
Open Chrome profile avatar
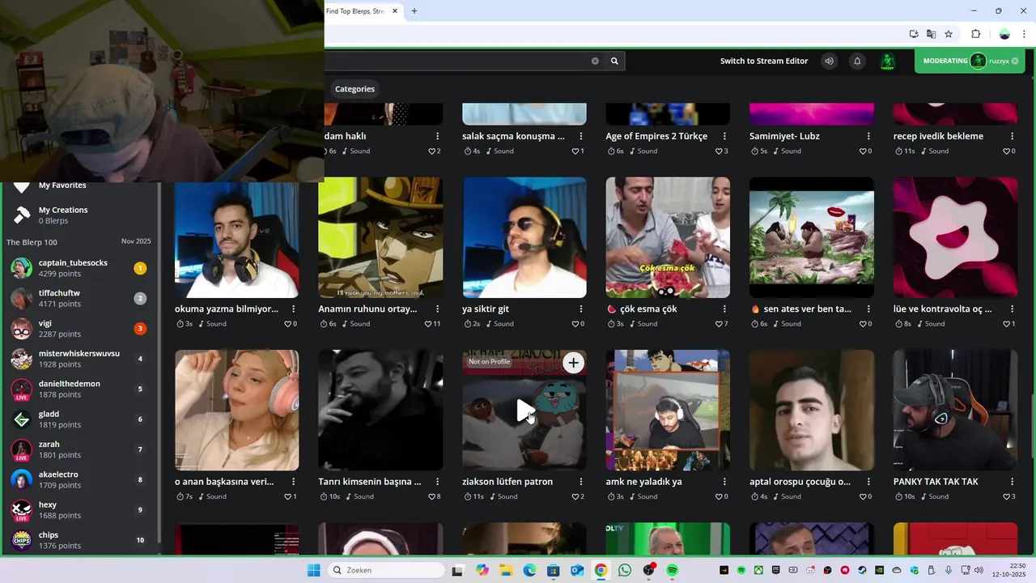click(1004, 34)
